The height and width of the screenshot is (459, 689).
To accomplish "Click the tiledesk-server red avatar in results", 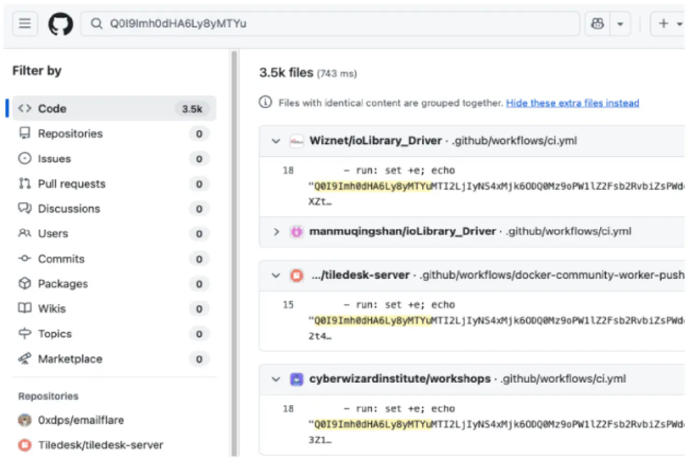I will pos(297,276).
